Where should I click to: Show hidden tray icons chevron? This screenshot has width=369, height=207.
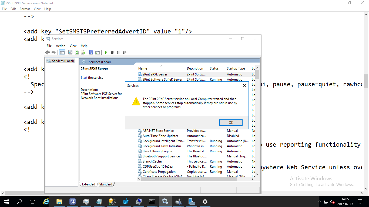[320, 202]
